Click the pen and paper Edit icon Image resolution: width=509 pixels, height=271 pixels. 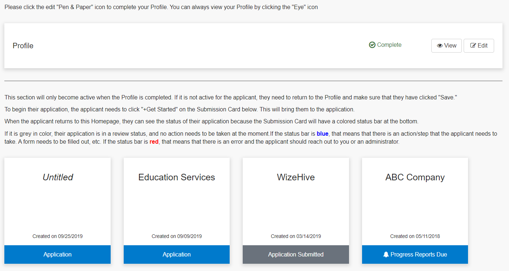coord(473,46)
